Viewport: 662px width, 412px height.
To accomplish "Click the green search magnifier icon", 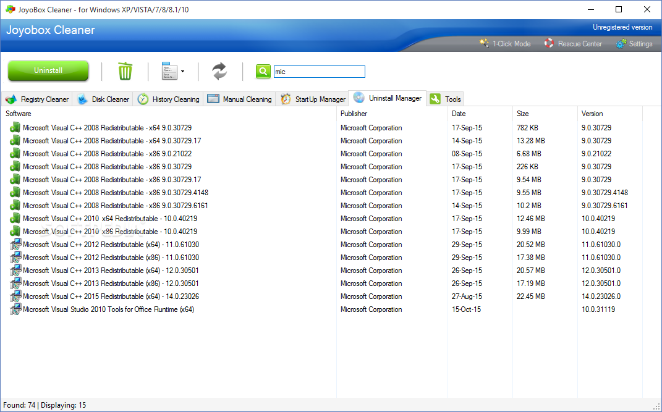I will click(x=263, y=71).
